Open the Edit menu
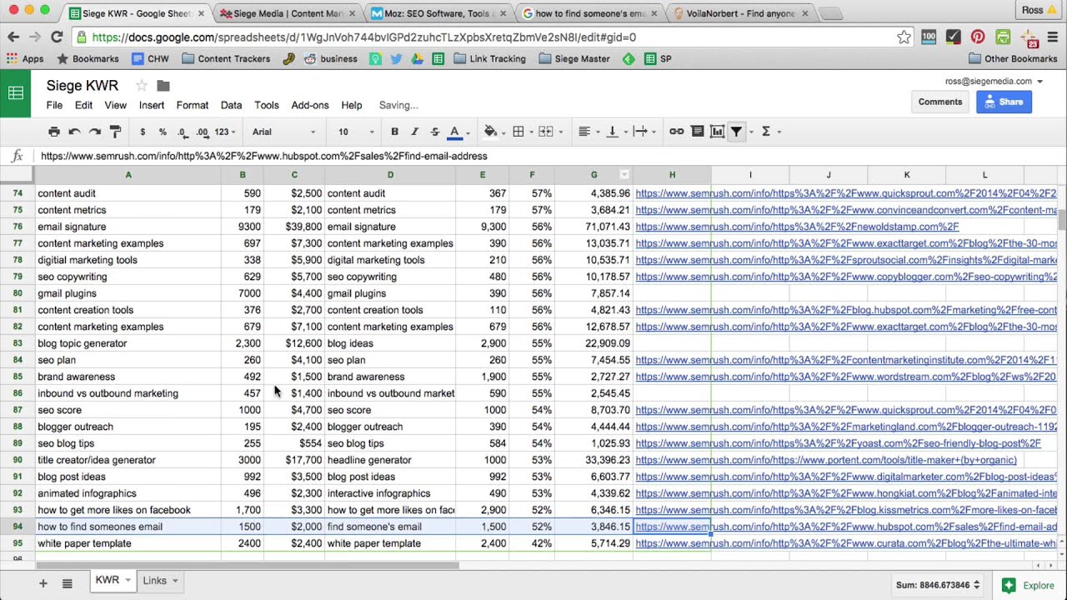This screenshot has height=600, width=1067. 83,105
